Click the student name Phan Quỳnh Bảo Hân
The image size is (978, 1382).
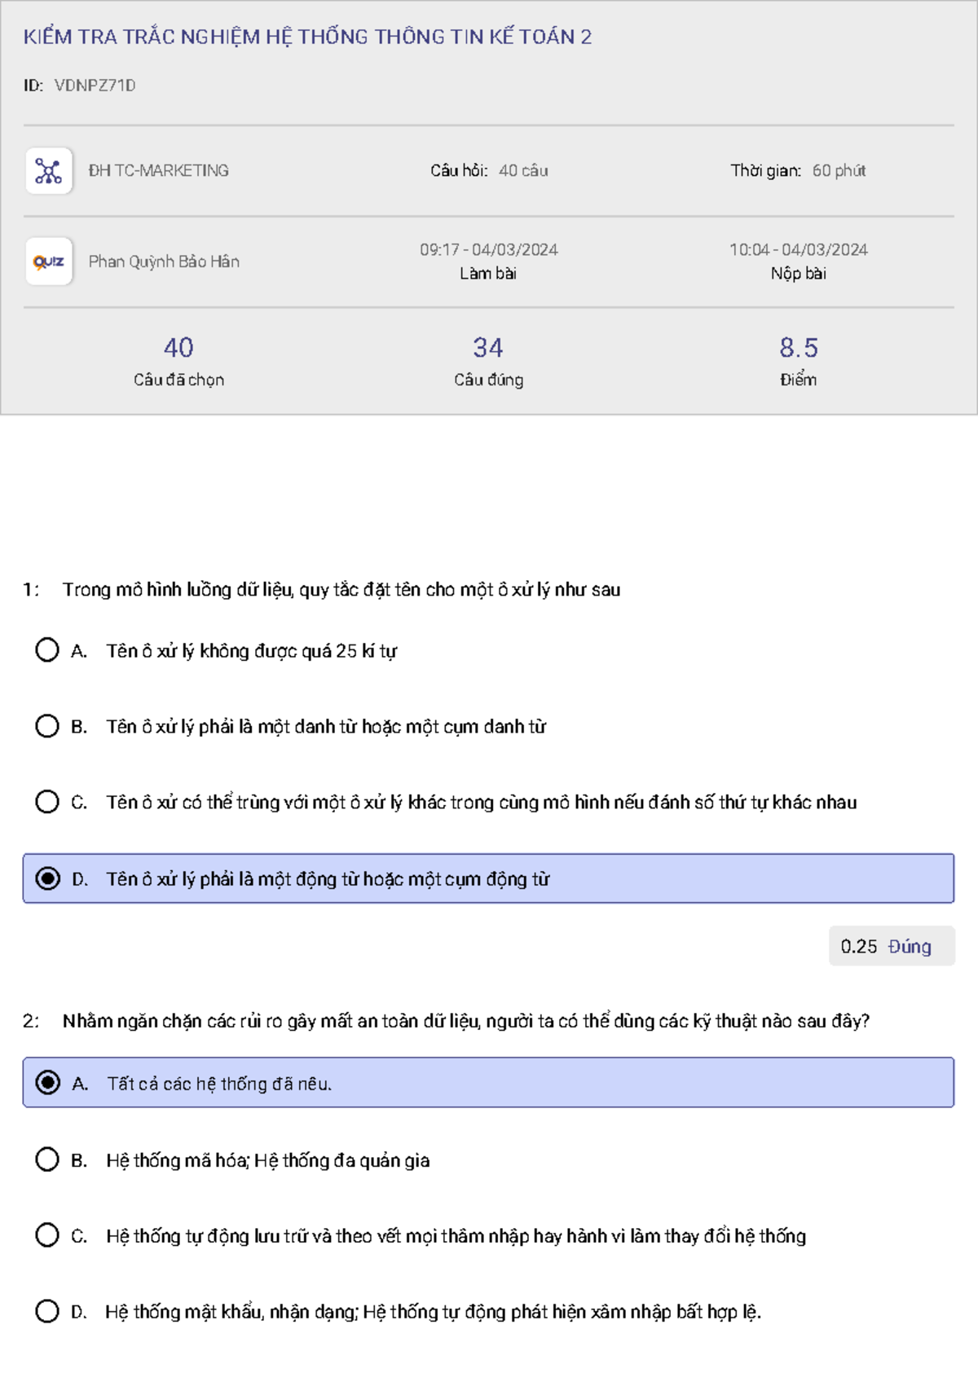tap(164, 262)
